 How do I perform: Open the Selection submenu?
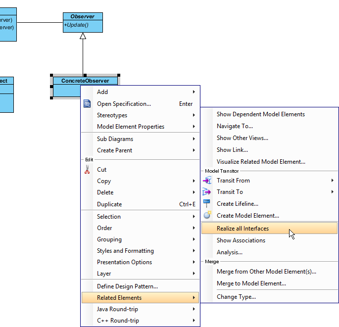coord(140,217)
